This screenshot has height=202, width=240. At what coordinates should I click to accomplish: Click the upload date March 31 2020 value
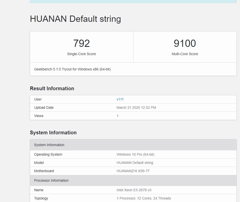[x=136, y=108]
